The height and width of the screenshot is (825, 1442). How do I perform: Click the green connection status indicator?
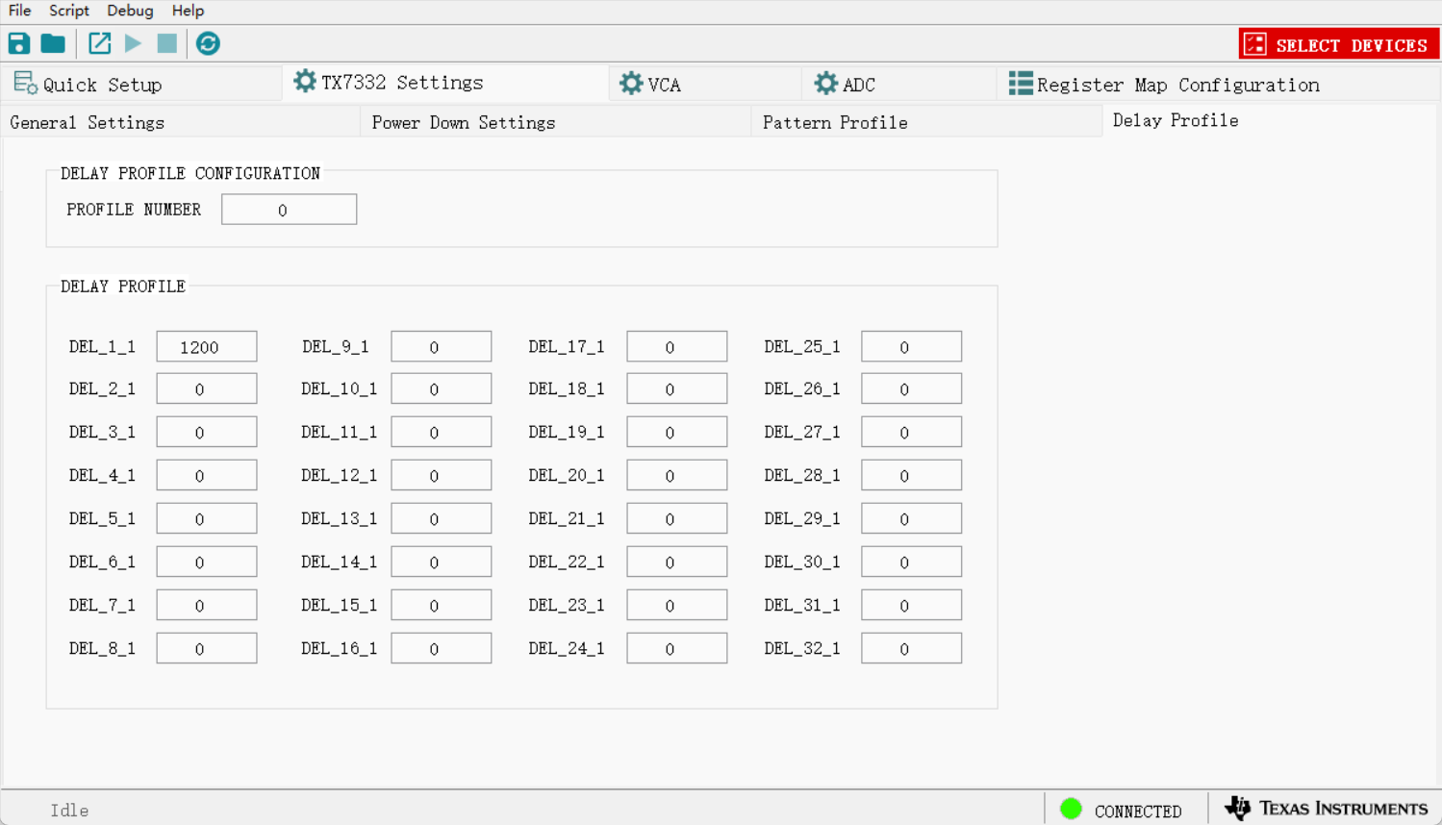click(1071, 809)
